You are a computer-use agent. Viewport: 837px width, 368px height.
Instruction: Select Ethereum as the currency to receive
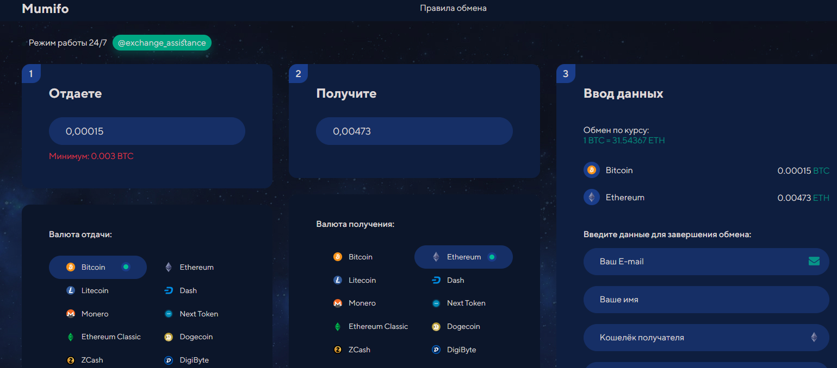point(463,257)
